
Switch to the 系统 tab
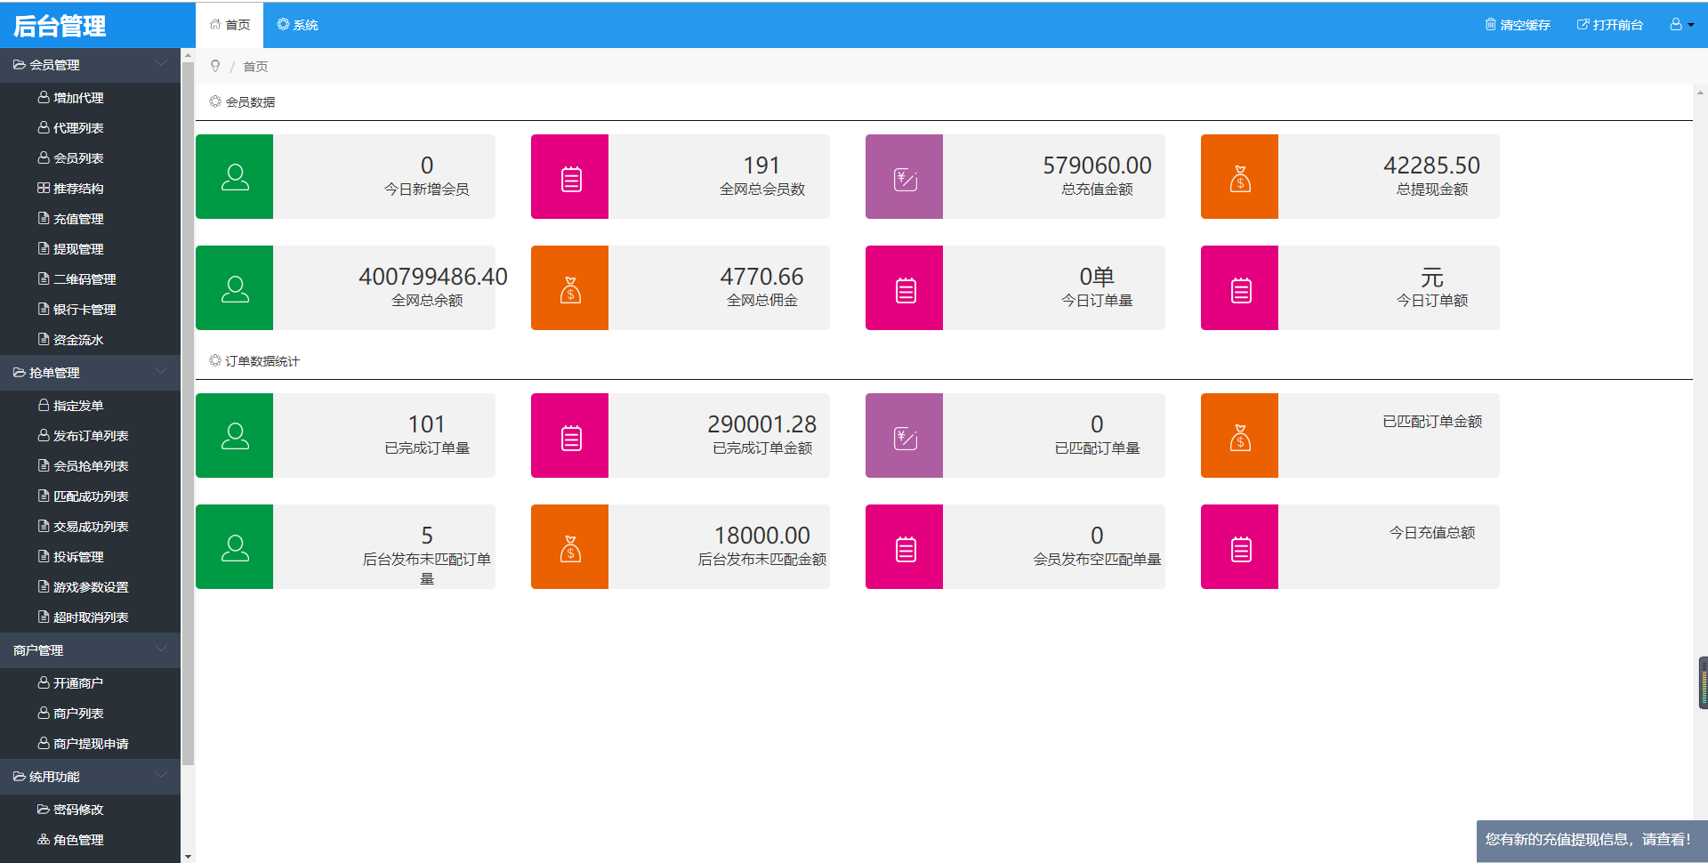298,25
